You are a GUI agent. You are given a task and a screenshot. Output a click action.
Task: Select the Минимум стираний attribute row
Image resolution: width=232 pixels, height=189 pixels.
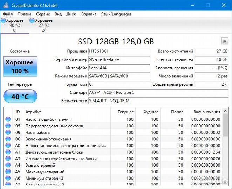[113, 178]
